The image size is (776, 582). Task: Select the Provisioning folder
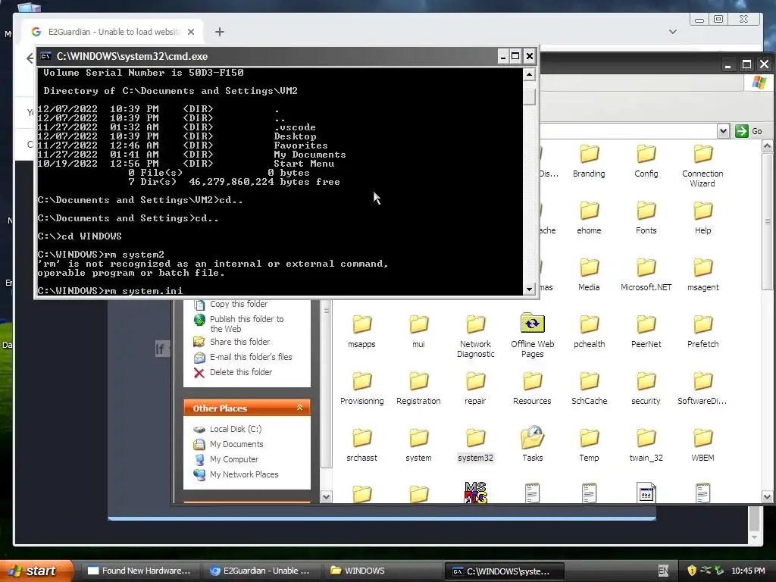(361, 388)
